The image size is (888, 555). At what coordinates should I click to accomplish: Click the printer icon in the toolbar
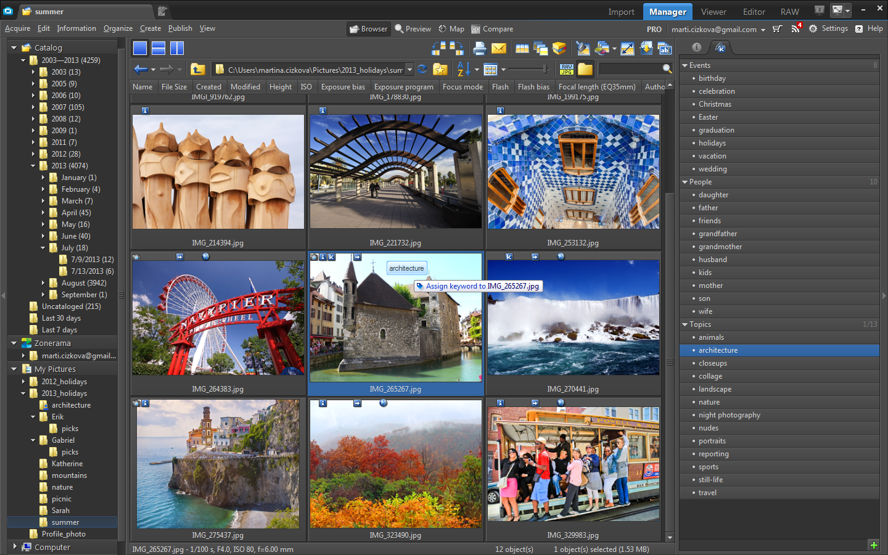click(x=480, y=48)
